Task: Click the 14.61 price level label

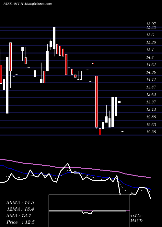Action: click(x=151, y=65)
